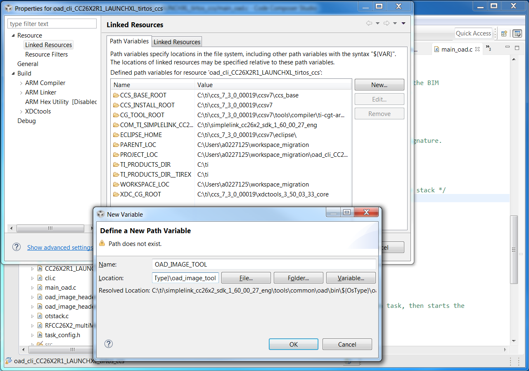Select XDC_CG_ROOT variable folder icon
529x371 pixels.
coord(116,194)
